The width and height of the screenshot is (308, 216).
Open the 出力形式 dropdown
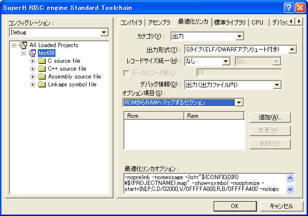coord(292,49)
